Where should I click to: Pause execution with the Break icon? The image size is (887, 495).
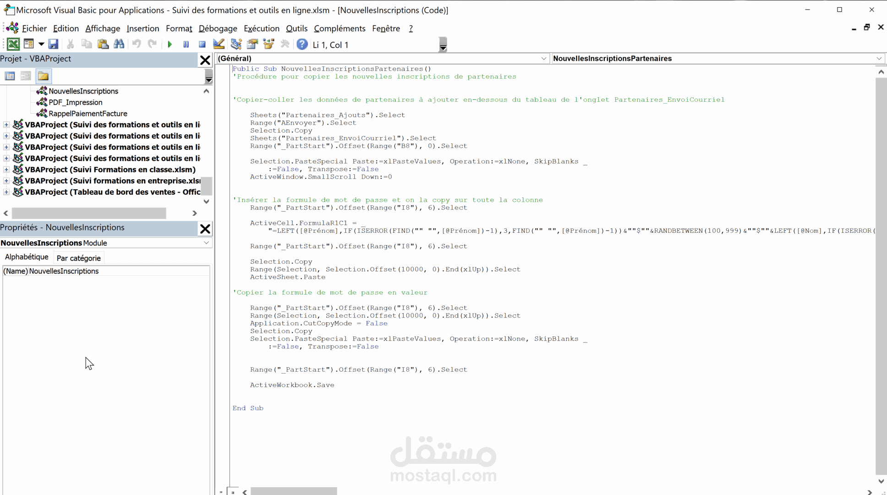pyautogui.click(x=186, y=44)
